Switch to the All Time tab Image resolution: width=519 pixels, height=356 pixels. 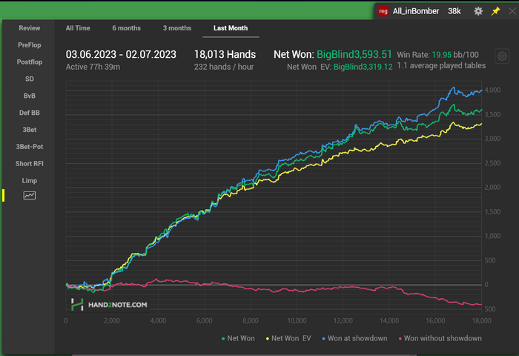(78, 28)
